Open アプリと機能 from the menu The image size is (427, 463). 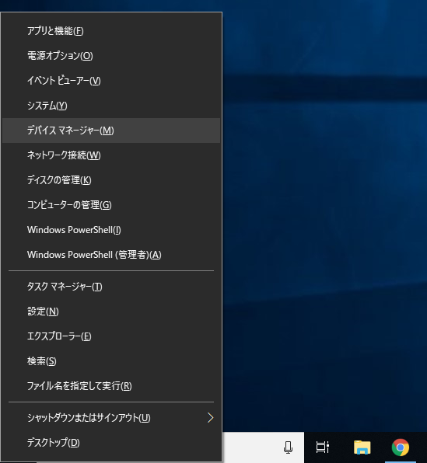tap(111, 31)
